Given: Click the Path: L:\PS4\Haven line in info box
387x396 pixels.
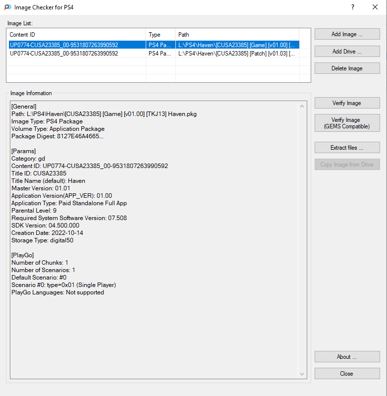Looking at the screenshot, I should (x=104, y=114).
